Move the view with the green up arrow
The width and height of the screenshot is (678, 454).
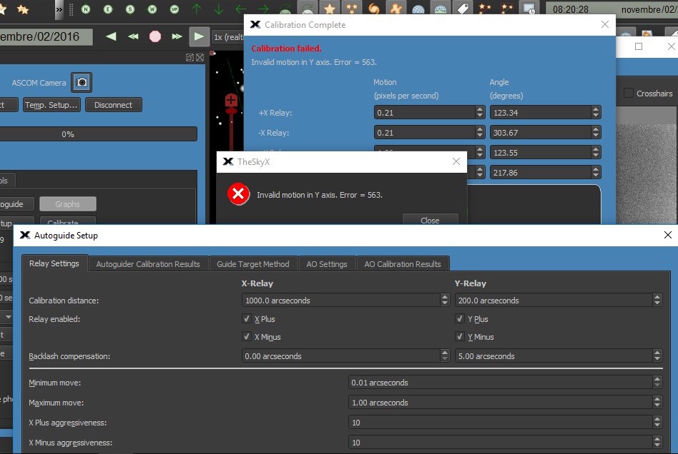coord(196,9)
